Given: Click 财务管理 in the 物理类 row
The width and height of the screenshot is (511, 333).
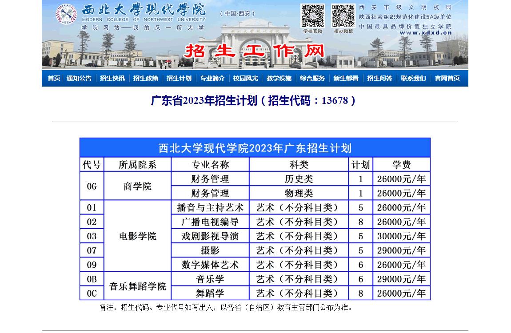Looking at the screenshot, I should [x=210, y=193].
